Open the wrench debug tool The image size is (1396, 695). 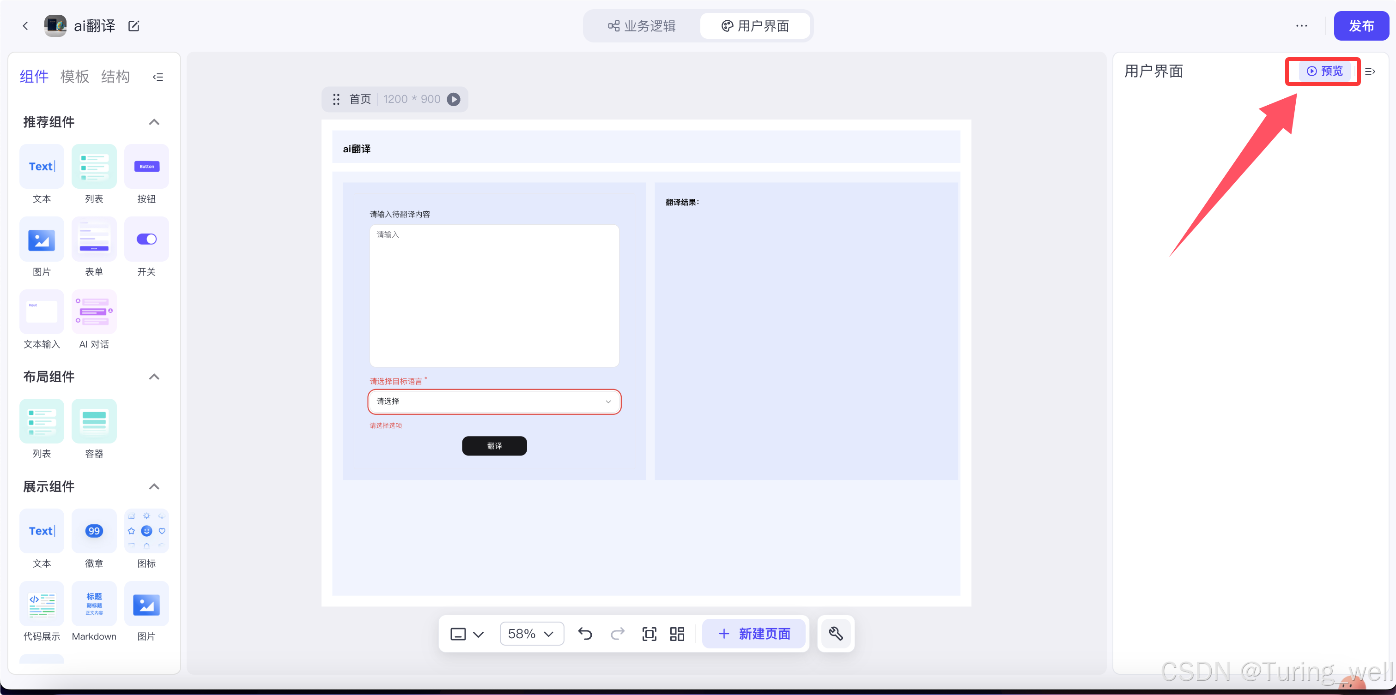(x=835, y=633)
